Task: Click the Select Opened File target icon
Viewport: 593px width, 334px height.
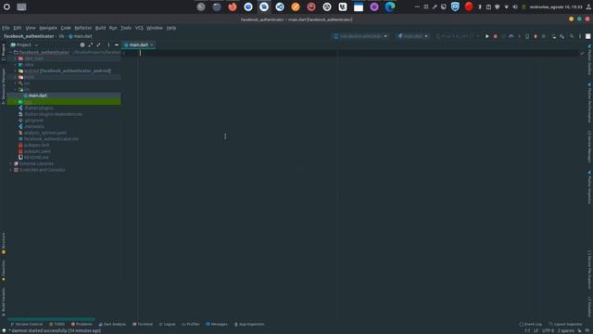Action: click(x=82, y=45)
